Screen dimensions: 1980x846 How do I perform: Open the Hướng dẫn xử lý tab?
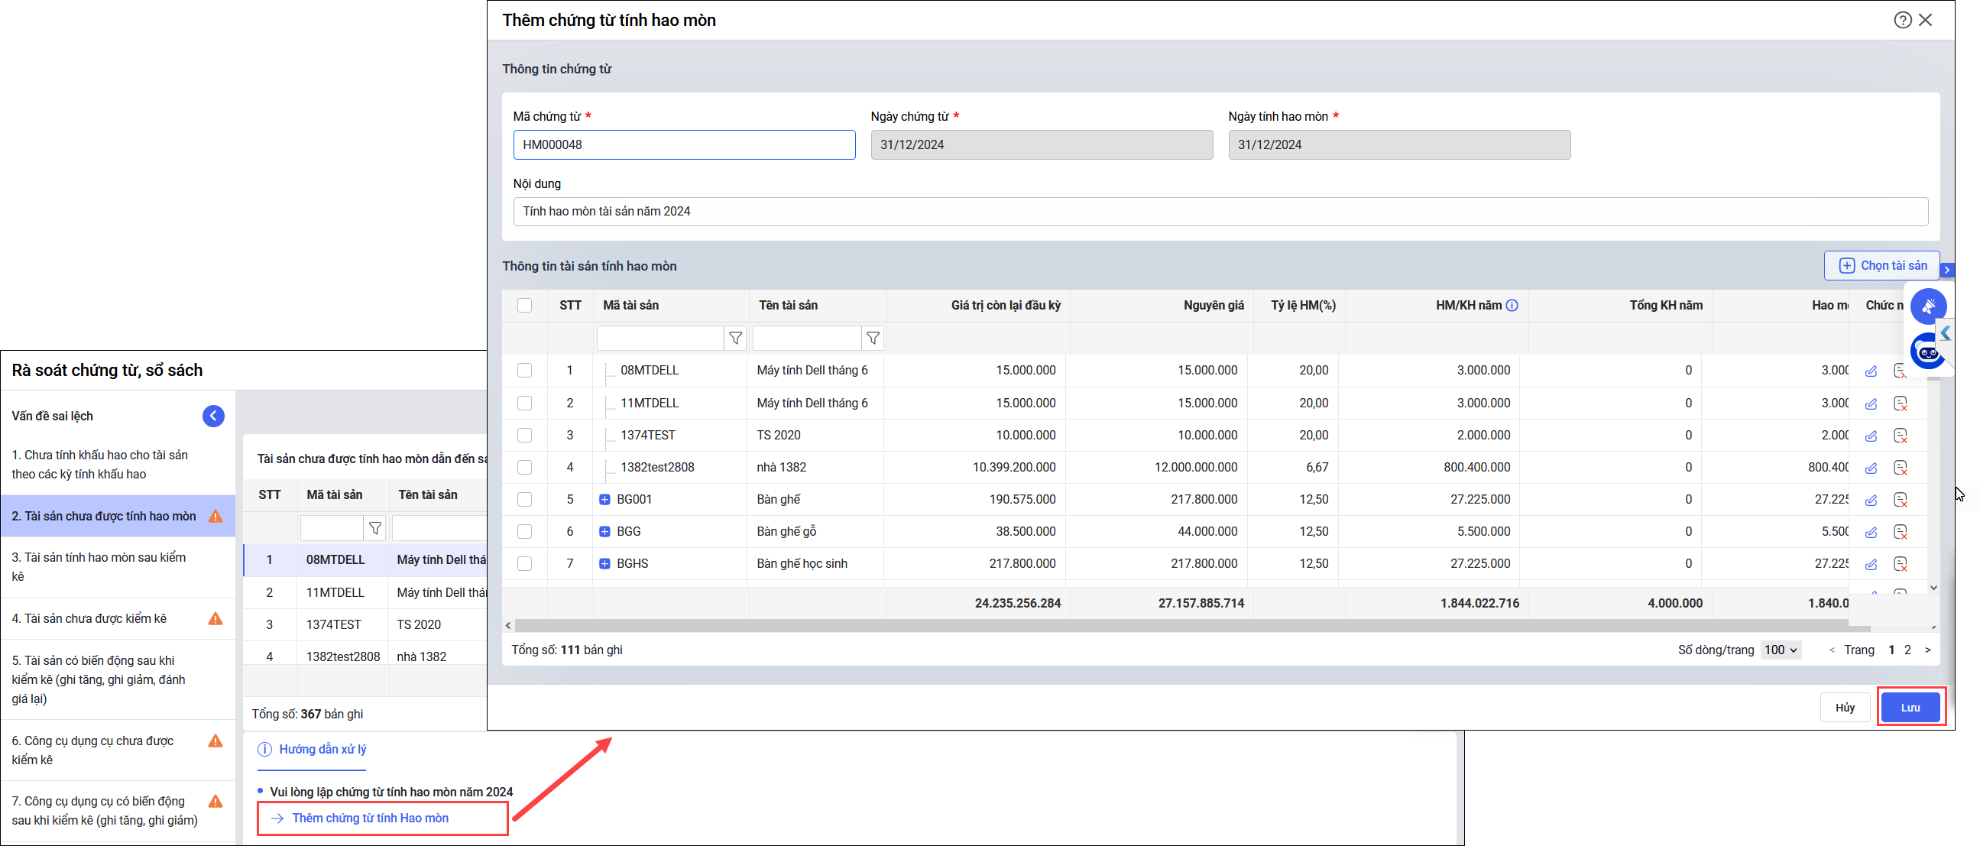pos(321,749)
